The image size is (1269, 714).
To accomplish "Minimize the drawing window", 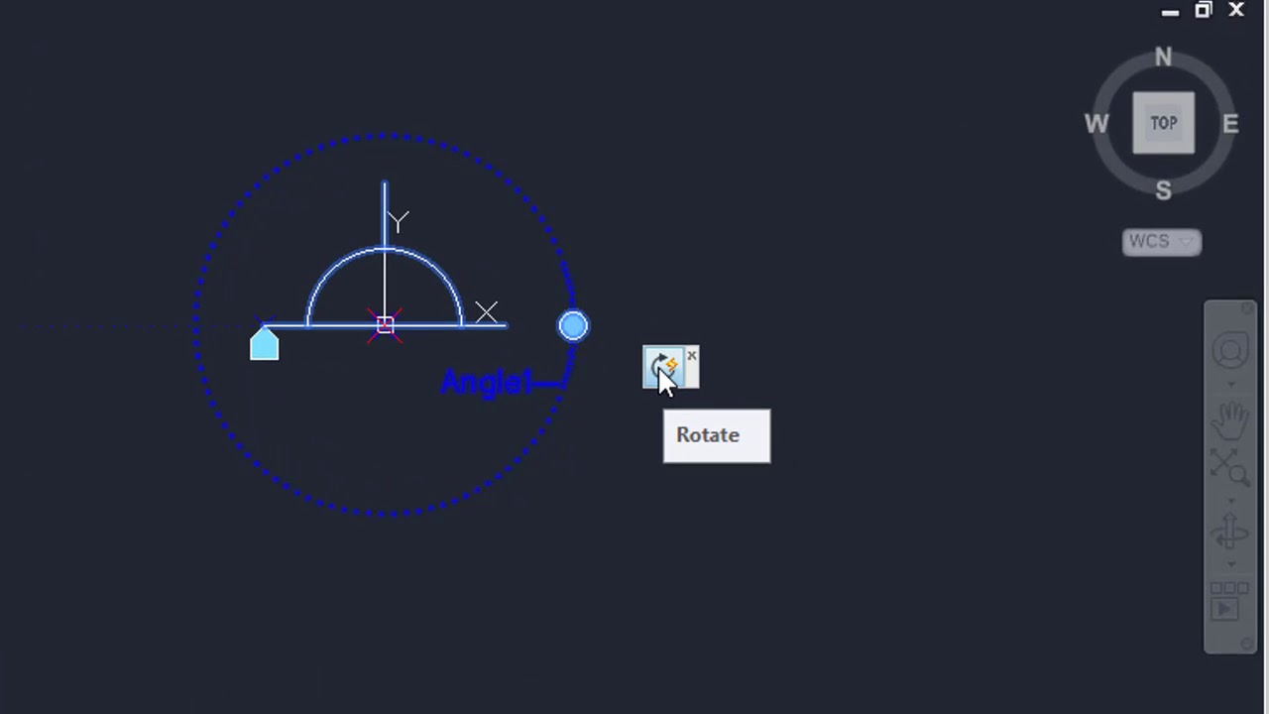I will pos(1170,12).
